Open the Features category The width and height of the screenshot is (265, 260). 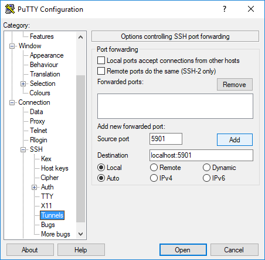42,36
